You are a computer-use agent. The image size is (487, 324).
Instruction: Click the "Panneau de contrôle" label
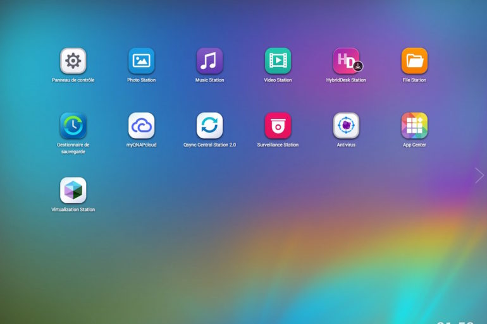coord(73,80)
